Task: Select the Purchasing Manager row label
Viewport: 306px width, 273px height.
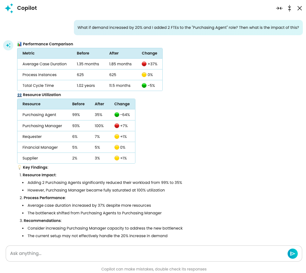Action: [x=42, y=126]
